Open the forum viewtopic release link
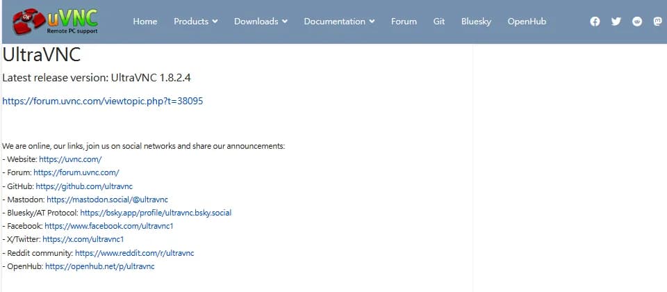The image size is (667, 292). [x=103, y=102]
